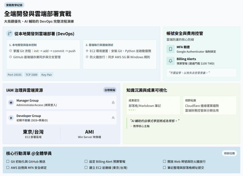Click the AI 輔助的自導式學習 quote
The width and height of the screenshot is (243, 176).
coord(155,121)
